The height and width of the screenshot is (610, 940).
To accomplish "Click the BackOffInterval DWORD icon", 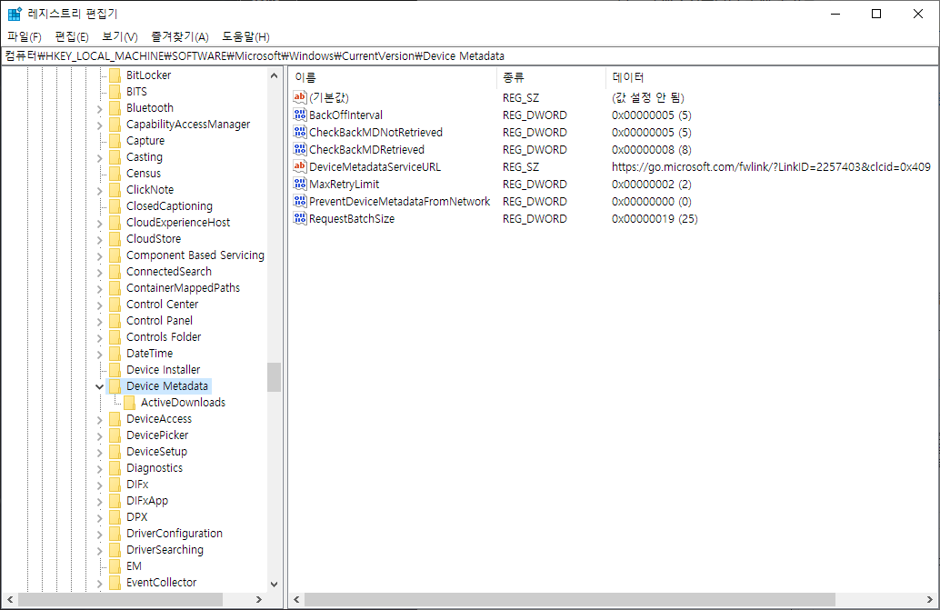I will pyautogui.click(x=300, y=115).
